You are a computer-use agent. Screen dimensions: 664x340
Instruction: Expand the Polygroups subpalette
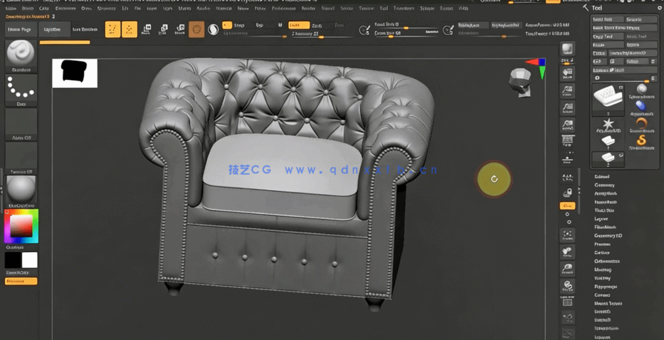pyautogui.click(x=604, y=287)
